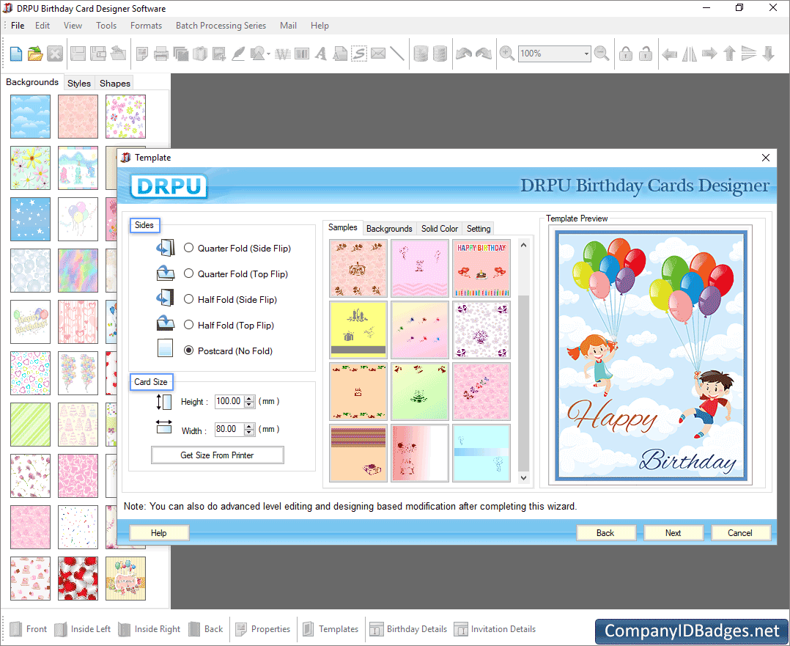Choose the red hearts background thumbnail
This screenshot has height=646, width=790.
pos(78,578)
